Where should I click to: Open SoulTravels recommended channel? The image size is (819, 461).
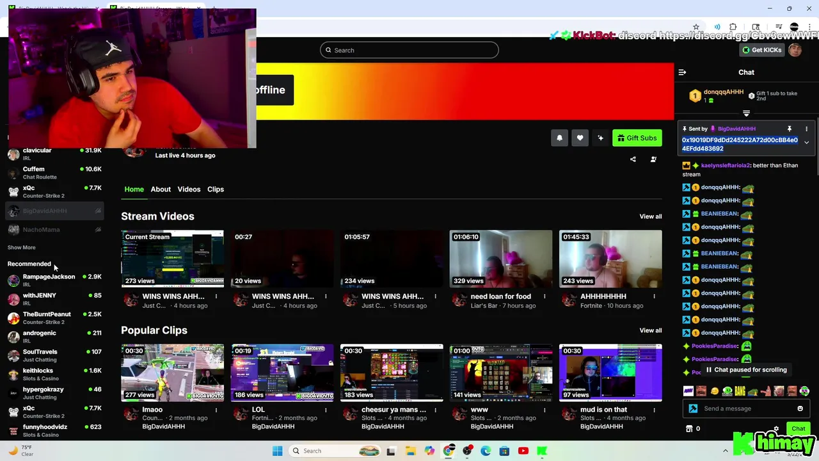pyautogui.click(x=54, y=355)
